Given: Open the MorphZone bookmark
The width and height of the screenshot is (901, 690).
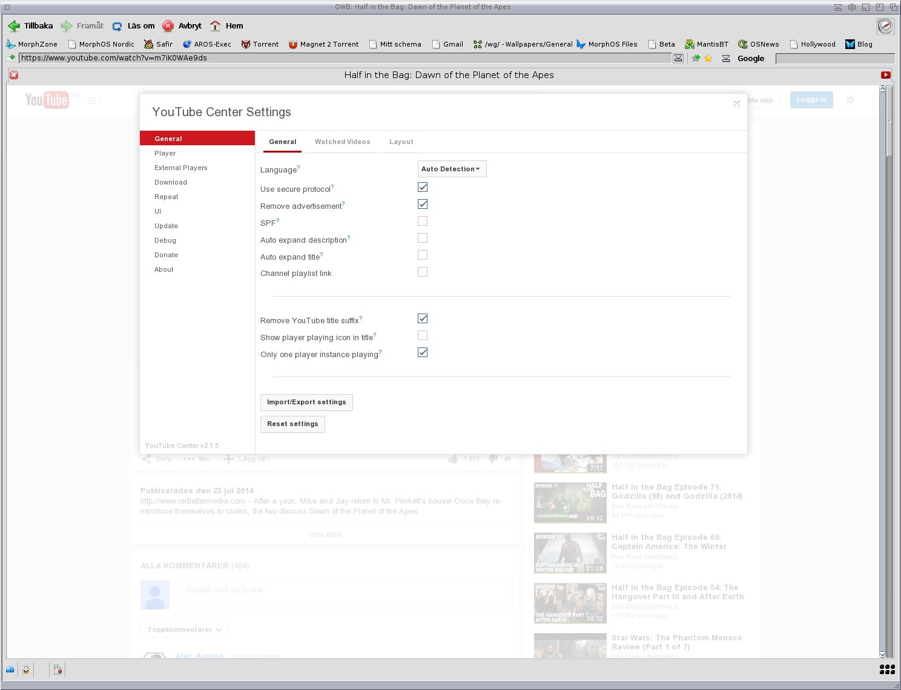Looking at the screenshot, I should 31,44.
